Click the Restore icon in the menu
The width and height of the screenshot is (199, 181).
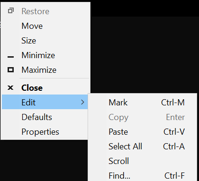[x=11, y=11]
